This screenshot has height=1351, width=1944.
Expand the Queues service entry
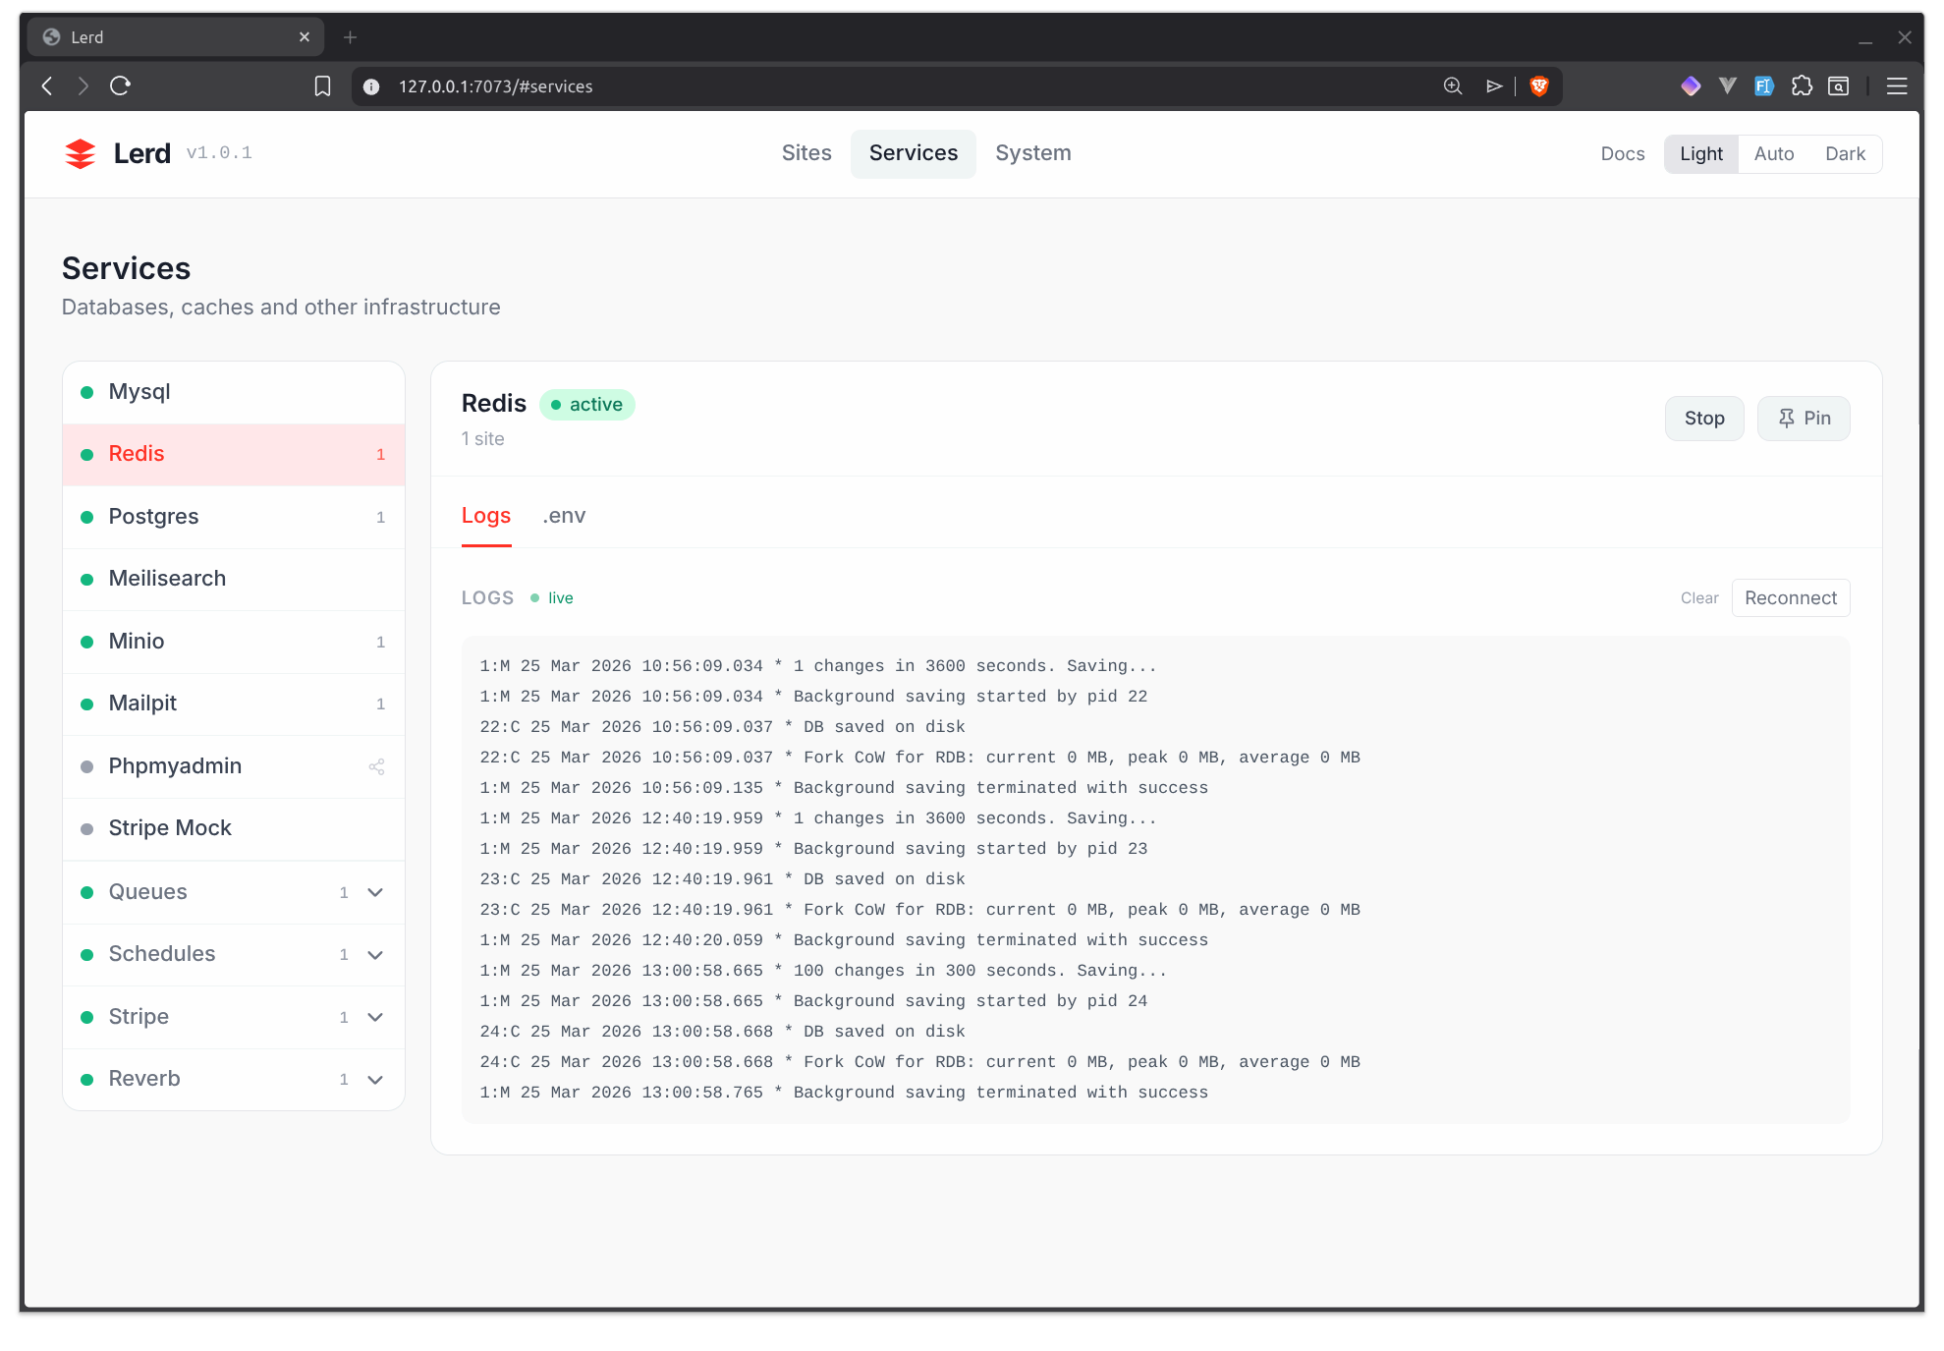[x=375, y=892]
